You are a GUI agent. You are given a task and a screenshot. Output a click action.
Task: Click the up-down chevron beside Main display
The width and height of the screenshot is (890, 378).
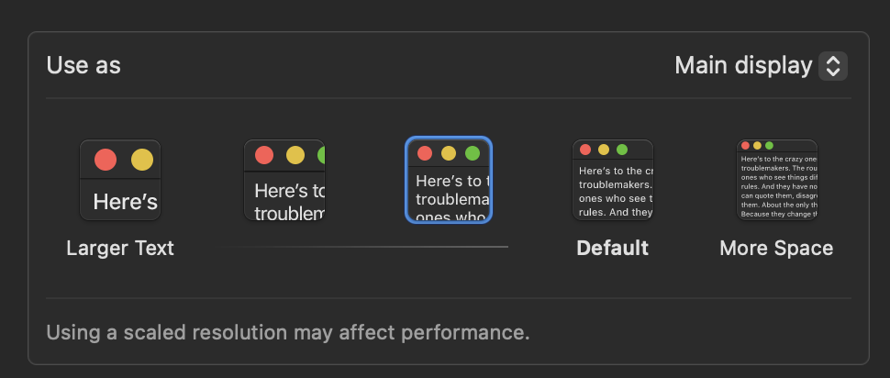click(833, 66)
